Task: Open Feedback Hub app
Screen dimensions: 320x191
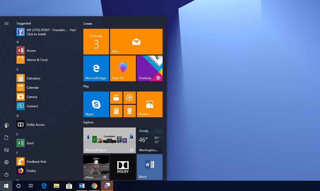Action: click(47, 162)
